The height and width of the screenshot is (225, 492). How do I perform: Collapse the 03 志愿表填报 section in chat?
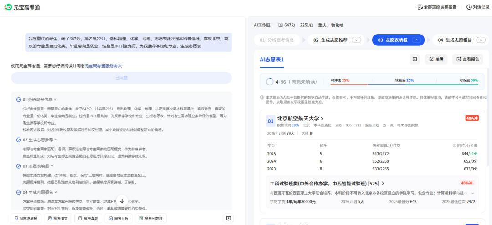tap(52, 166)
